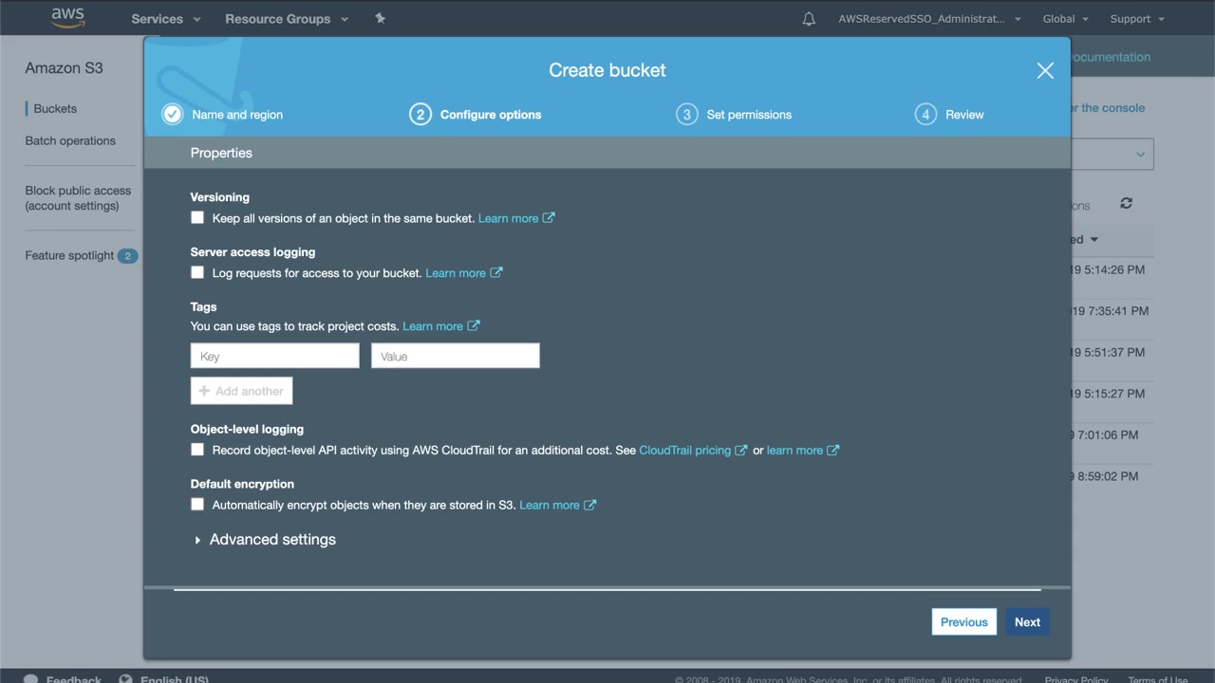Open the dropdown behind the dialog
Screen dimensions: 1215x683
[x=1112, y=154]
